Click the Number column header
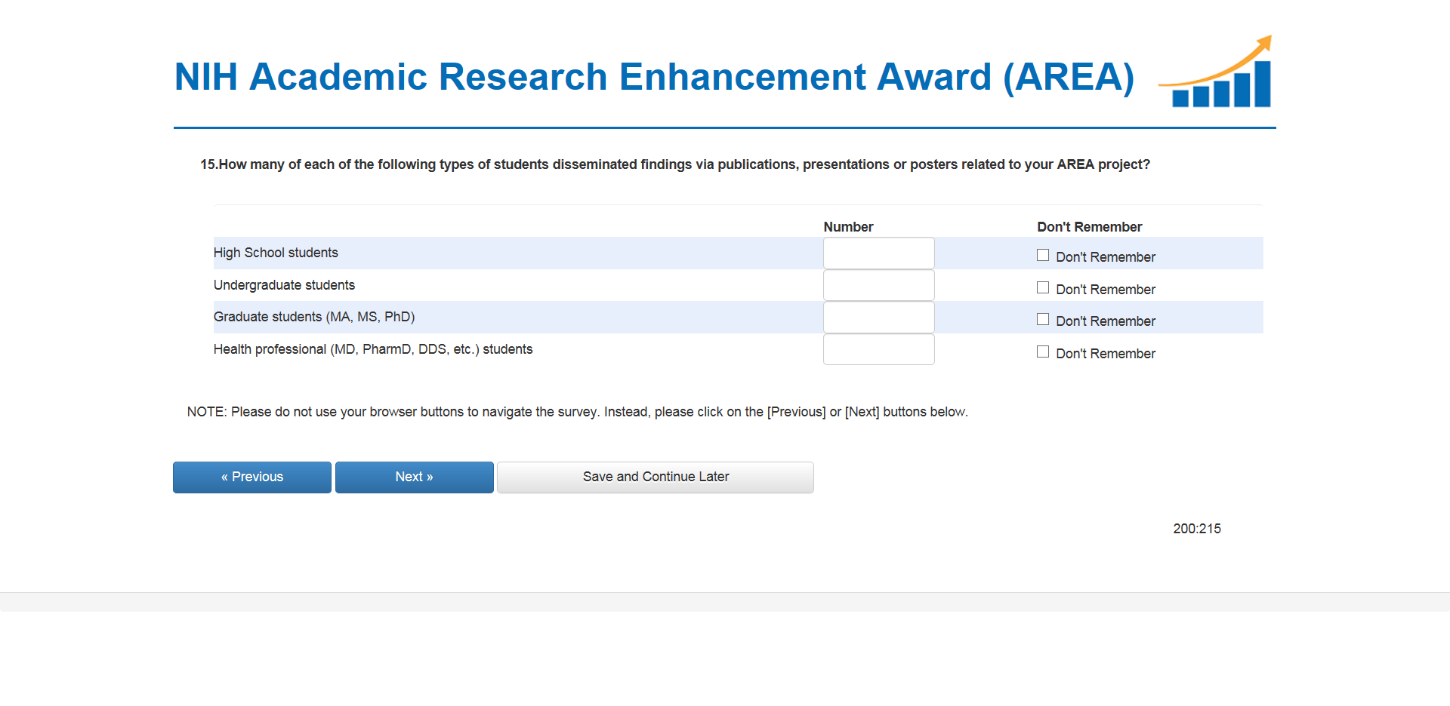The height and width of the screenshot is (706, 1450). (848, 227)
